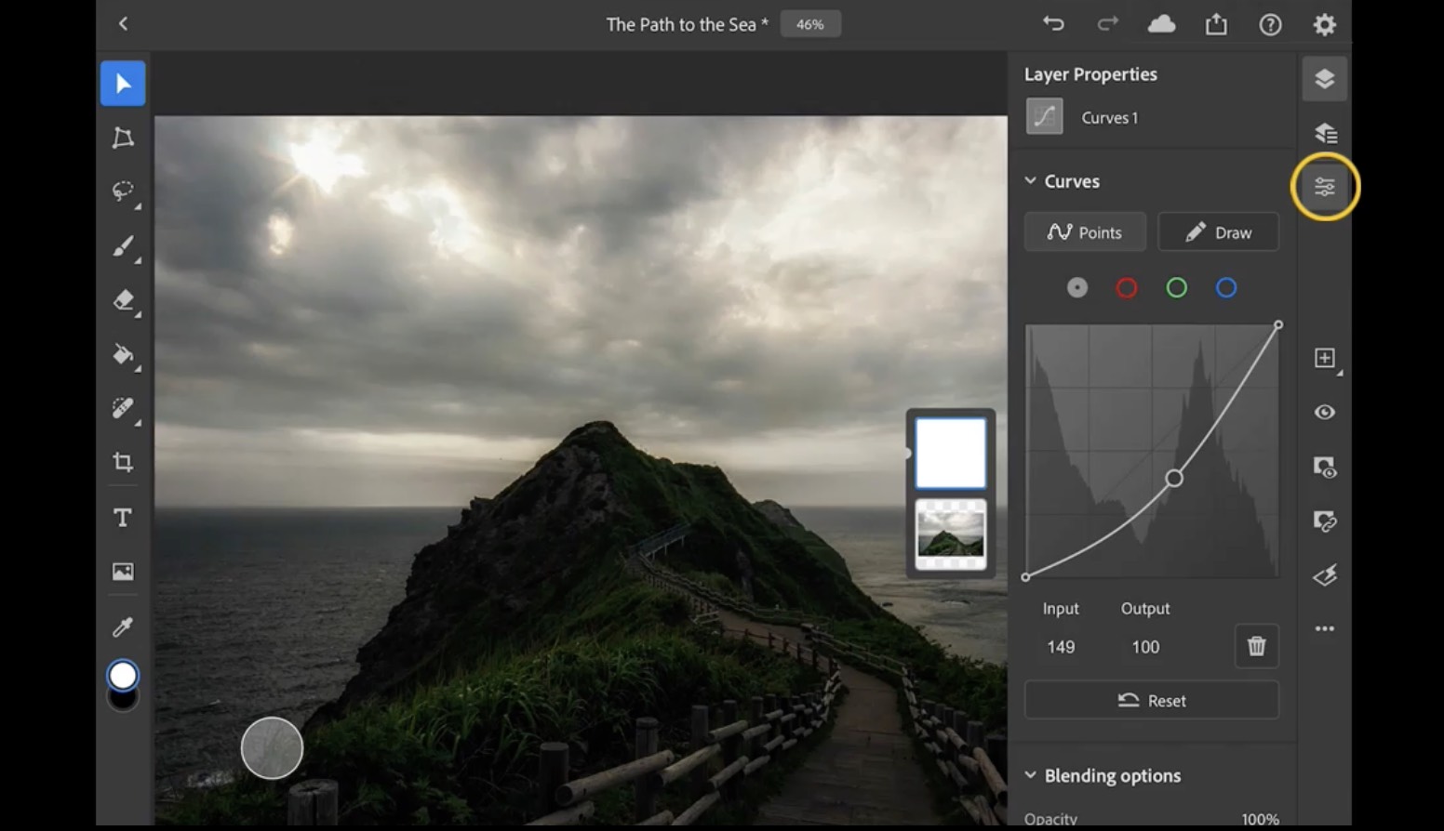
Task: Select the Transform tool
Action: coord(123,138)
